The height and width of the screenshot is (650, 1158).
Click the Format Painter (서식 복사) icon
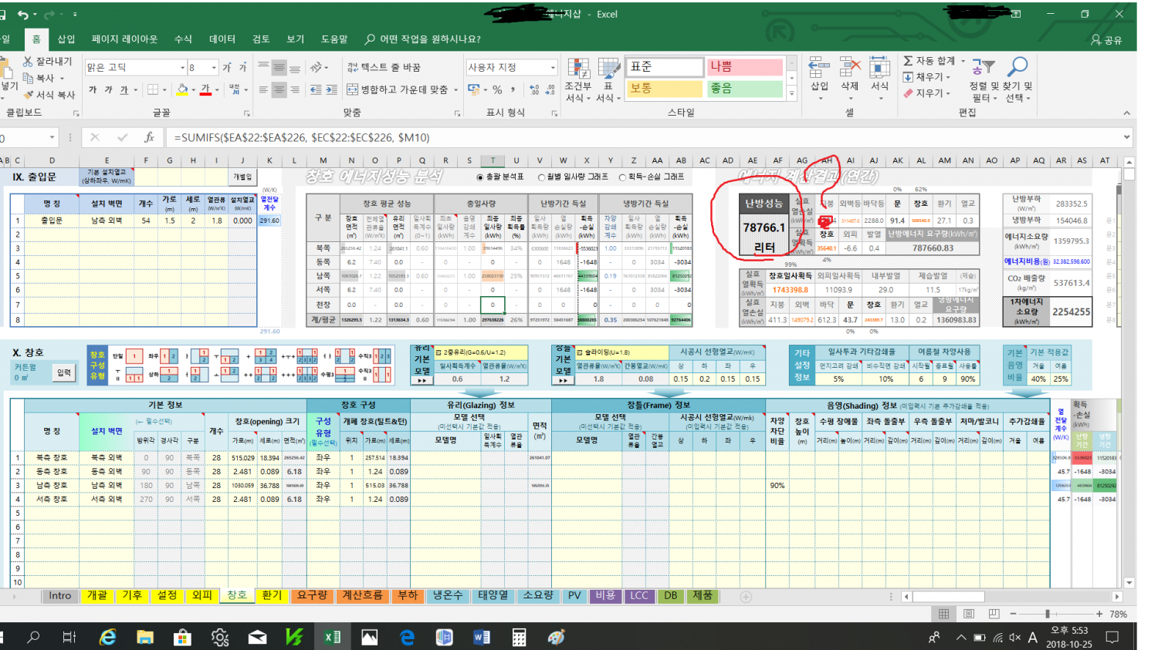(30, 95)
